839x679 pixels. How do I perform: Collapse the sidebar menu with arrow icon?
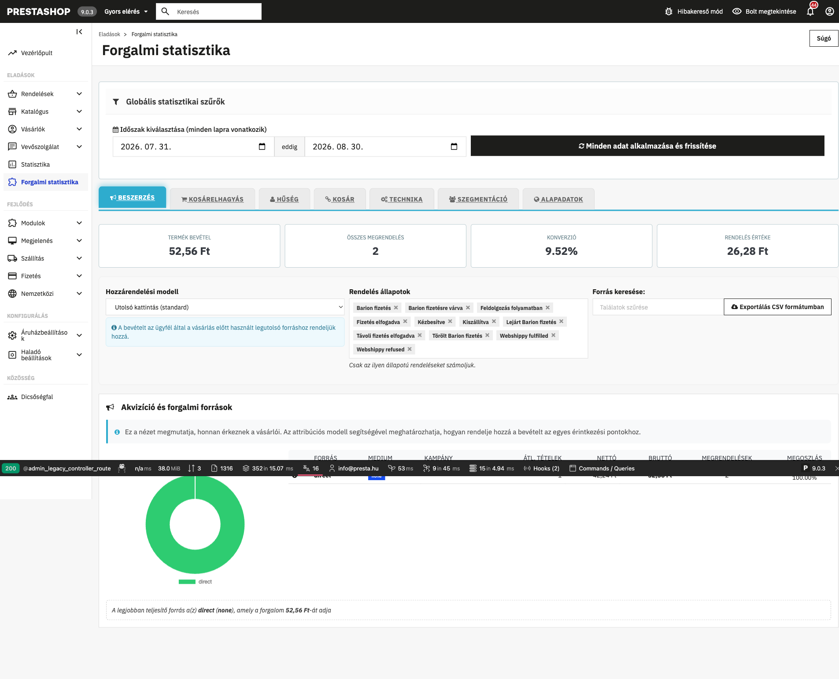tap(79, 32)
